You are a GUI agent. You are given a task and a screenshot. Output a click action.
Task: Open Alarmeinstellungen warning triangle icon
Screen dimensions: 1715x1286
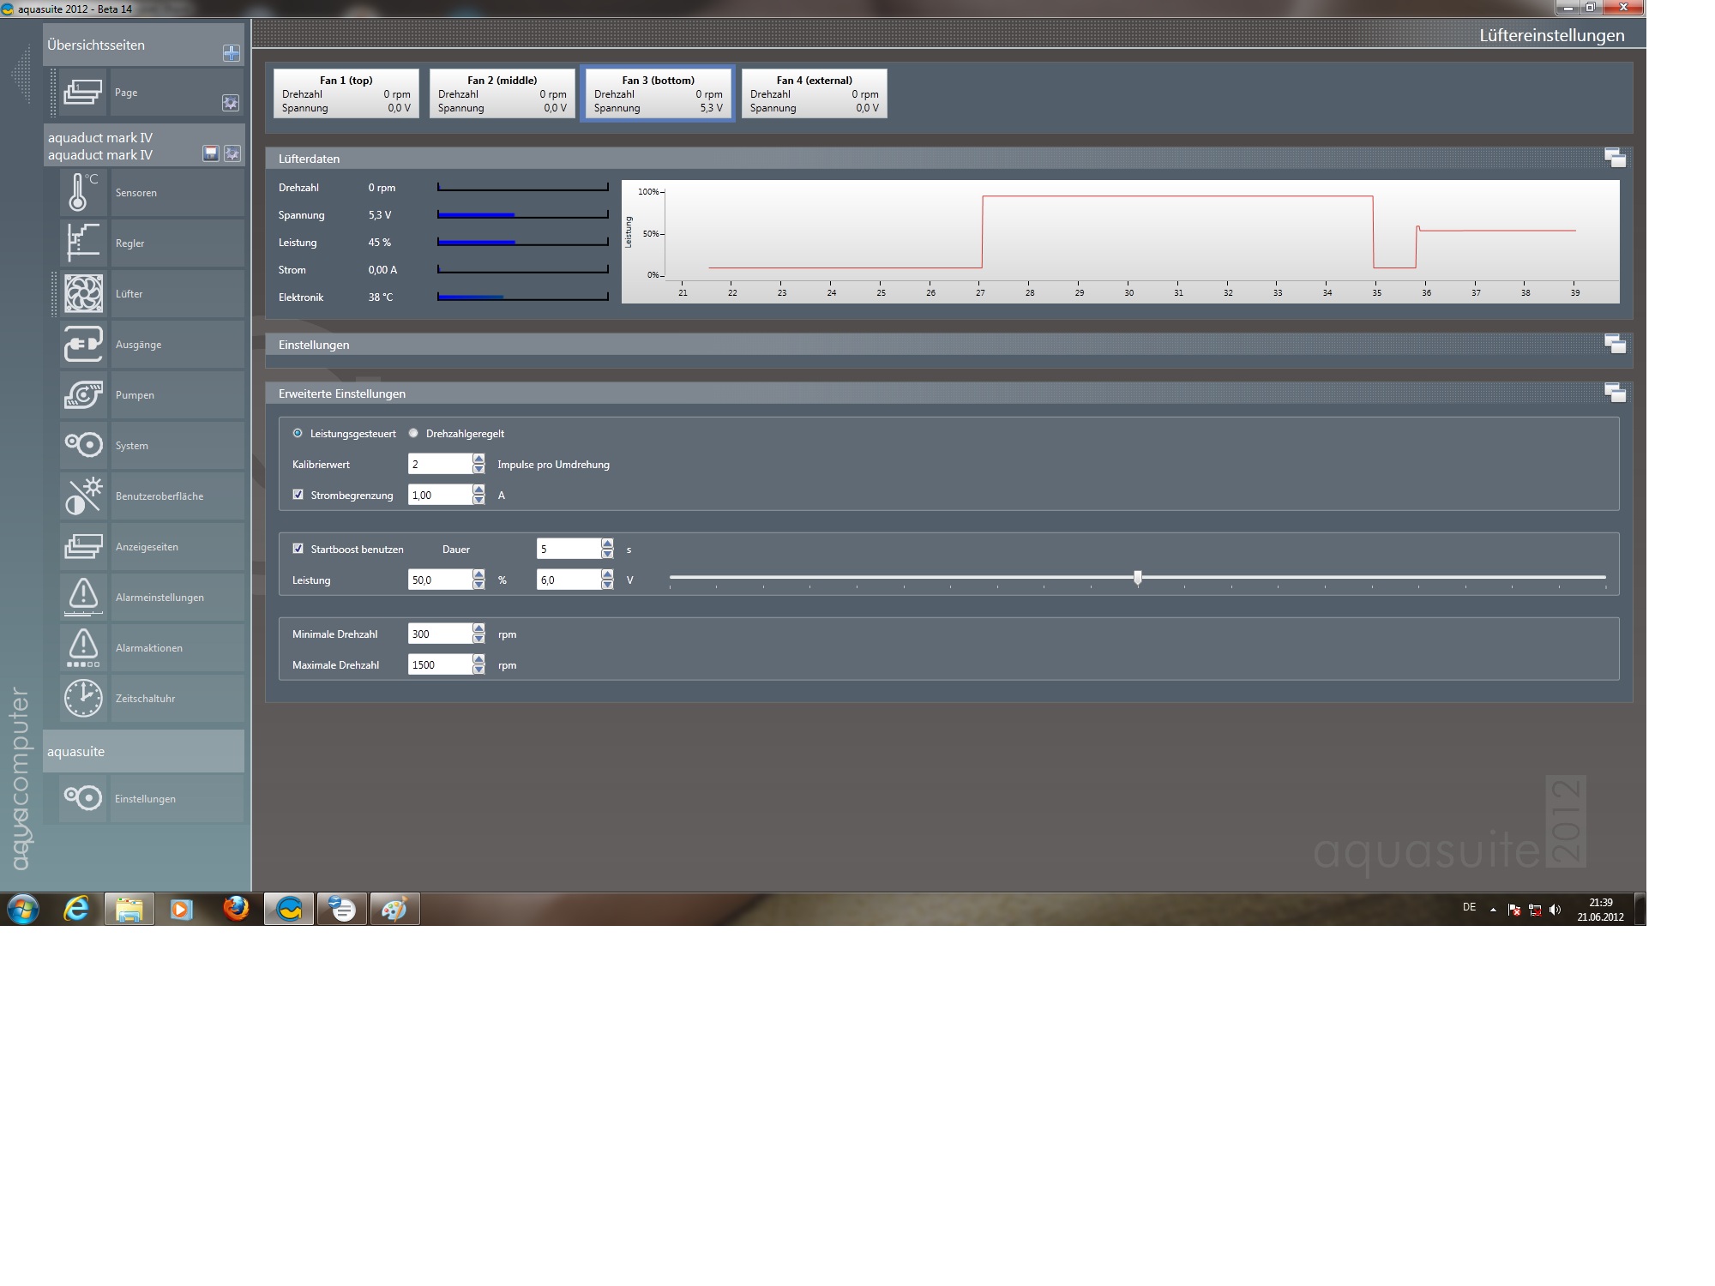pyautogui.click(x=83, y=597)
